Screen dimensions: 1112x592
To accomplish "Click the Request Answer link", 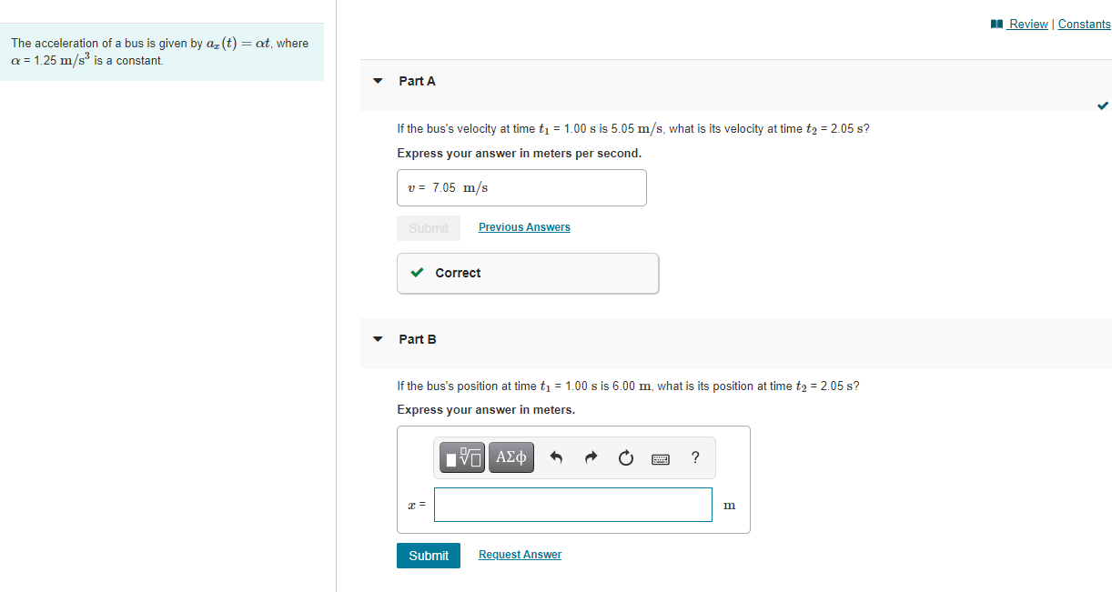I will pos(520,555).
